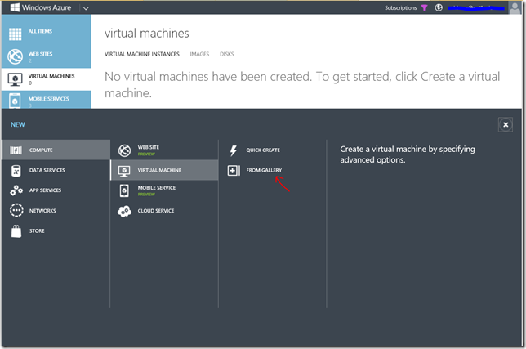The width and height of the screenshot is (526, 349).
Task: Select APP SERVICES category label
Action: point(45,190)
